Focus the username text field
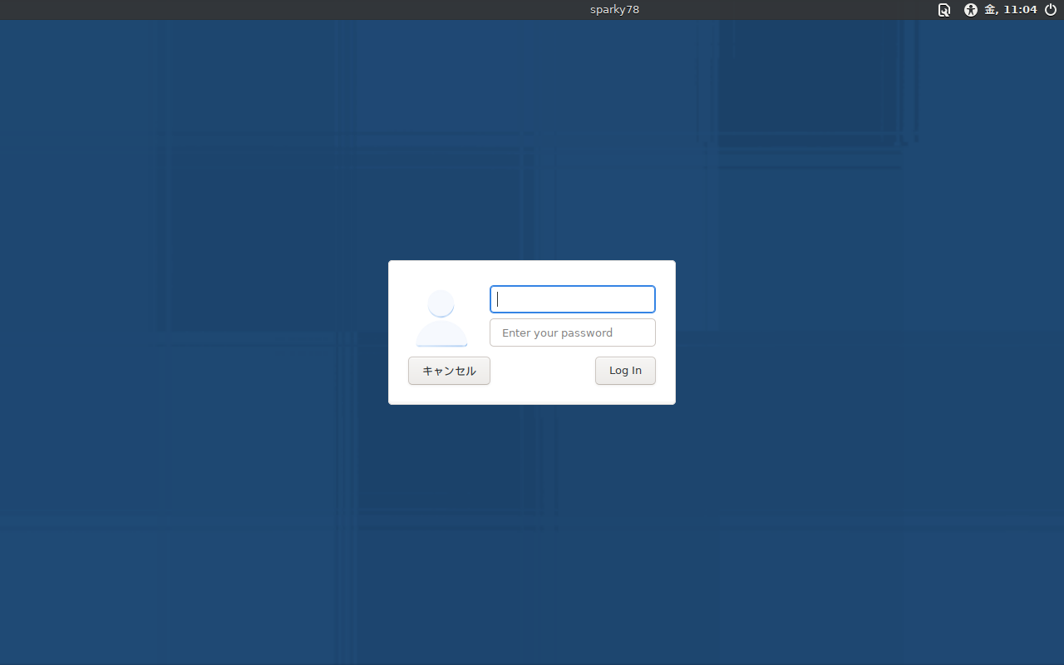This screenshot has width=1064, height=665. (573, 299)
